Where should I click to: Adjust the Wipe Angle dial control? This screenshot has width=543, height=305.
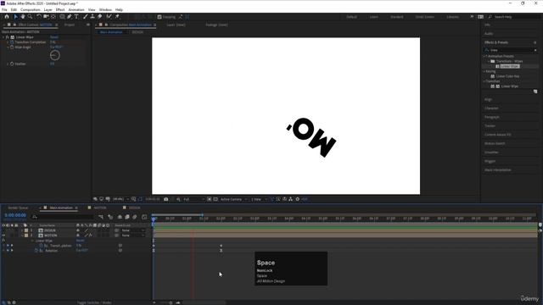coord(54,55)
